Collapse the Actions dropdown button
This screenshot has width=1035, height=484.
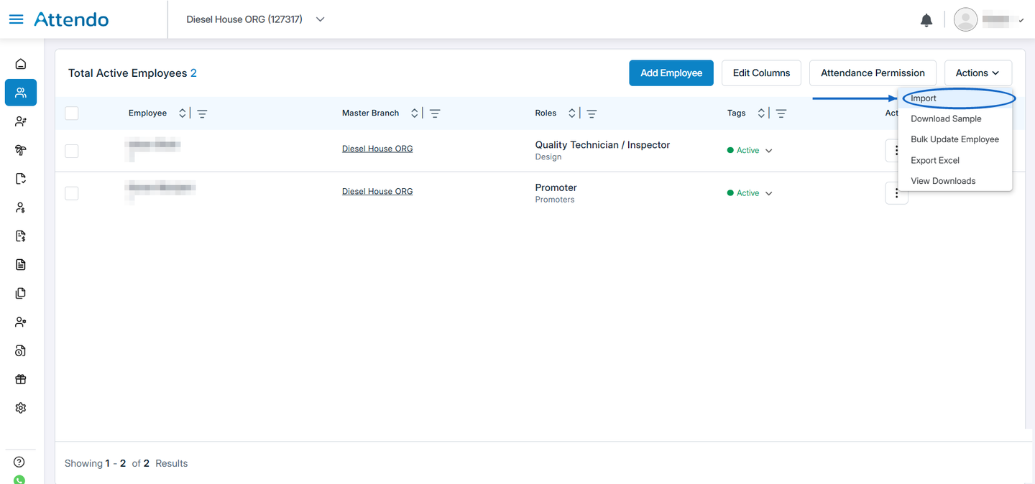[x=978, y=73]
